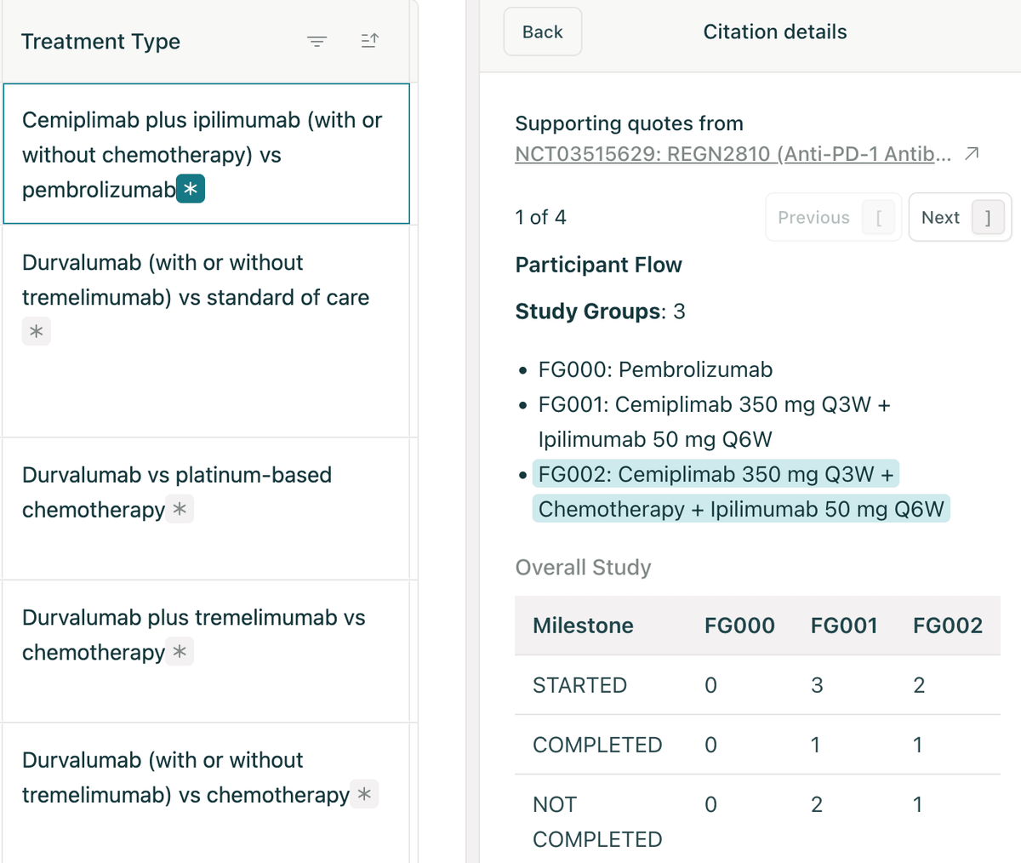Viewport: 1021px width, 863px height.
Task: Click the Overall Study table caption
Action: pos(584,568)
